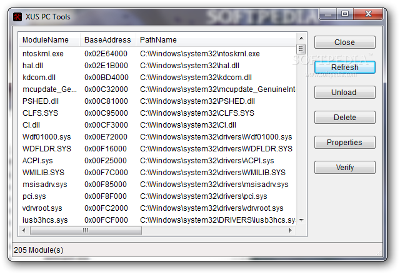The width and height of the screenshot is (400, 274).
Task: Click the Close button
Action: point(344,43)
